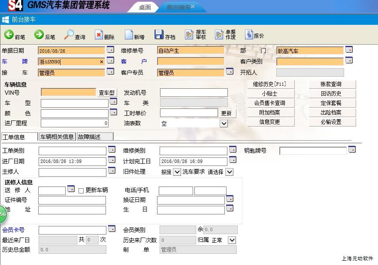
Task: Click the 接车审核 review icon
Action: [189, 35]
